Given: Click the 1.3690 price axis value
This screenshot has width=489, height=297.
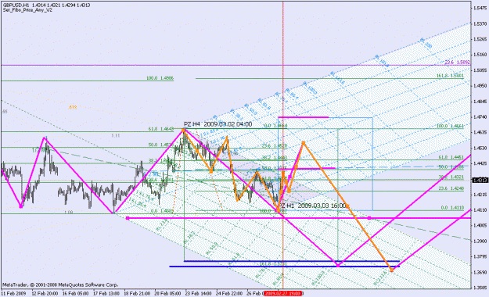Looking at the screenshot, I should click(480, 272).
